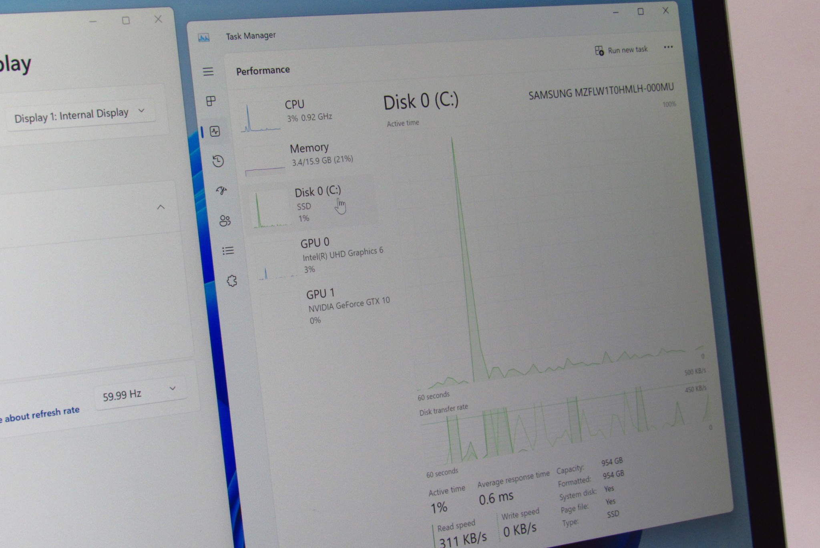Go to the Processes page icon

pos(211,101)
